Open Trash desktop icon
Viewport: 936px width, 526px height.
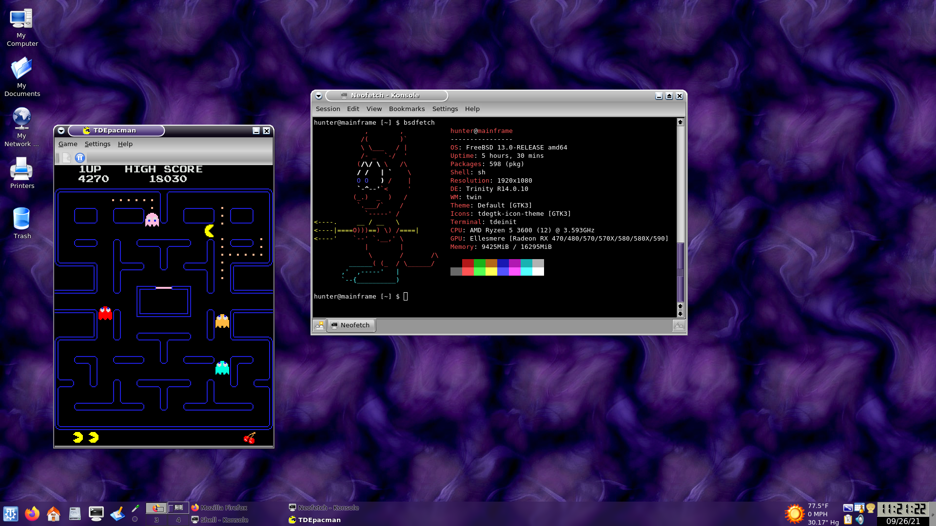[x=21, y=223]
